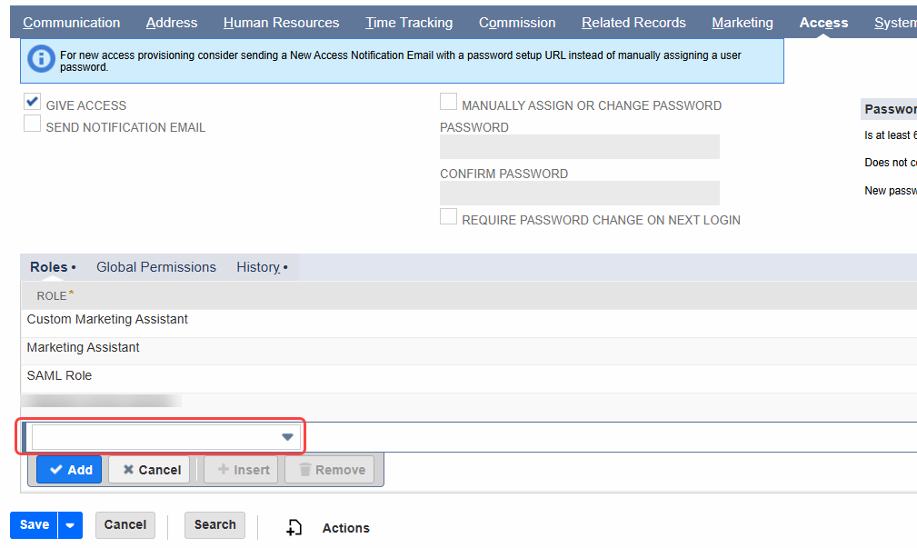Viewport: 917px width, 548px height.
Task: Expand the Save button dropdown arrow
Action: (x=71, y=525)
